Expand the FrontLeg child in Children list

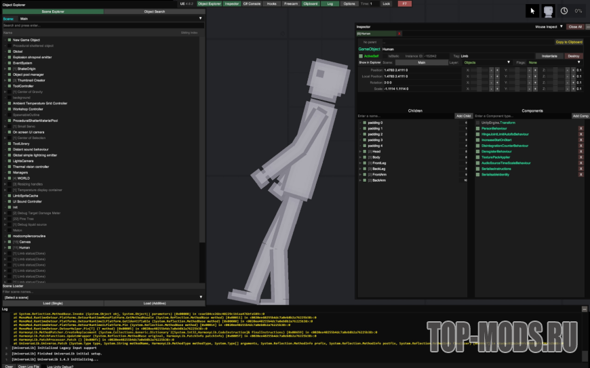360,163
